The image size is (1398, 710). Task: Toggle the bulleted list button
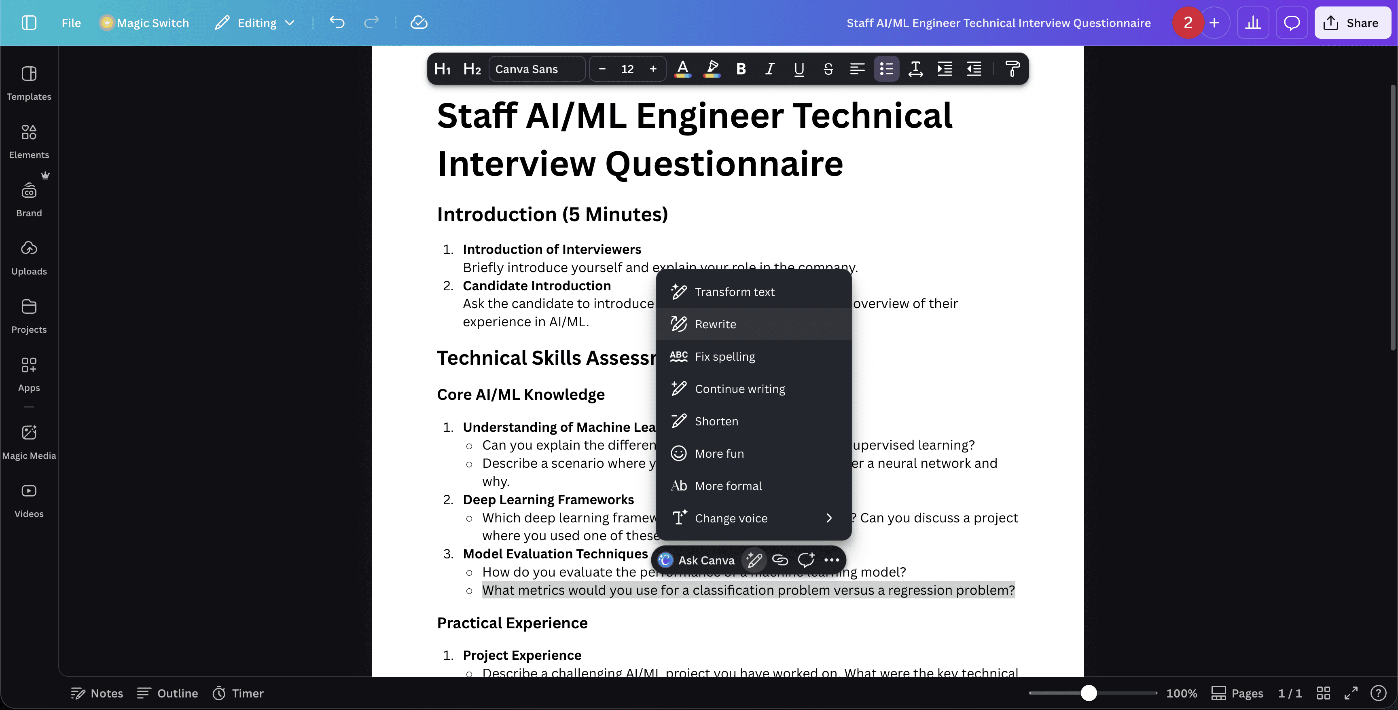click(x=886, y=69)
